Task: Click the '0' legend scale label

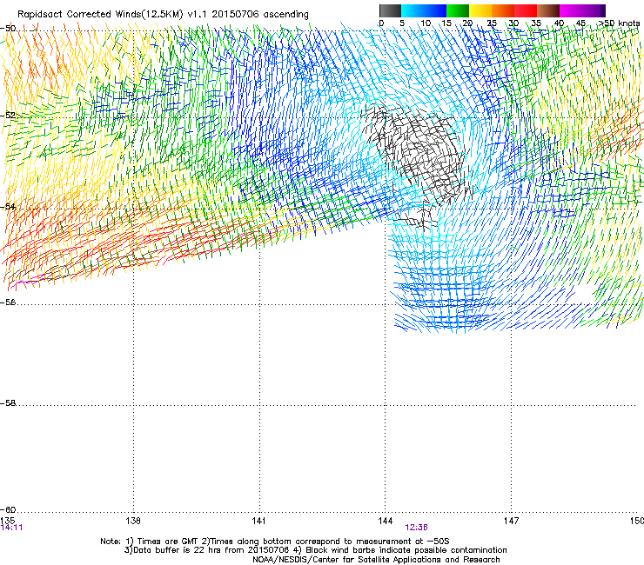Action: coord(381,23)
